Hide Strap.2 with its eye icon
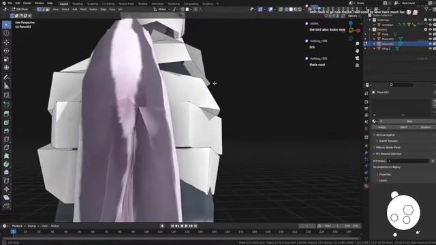The height and width of the screenshot is (245, 436). point(430,48)
